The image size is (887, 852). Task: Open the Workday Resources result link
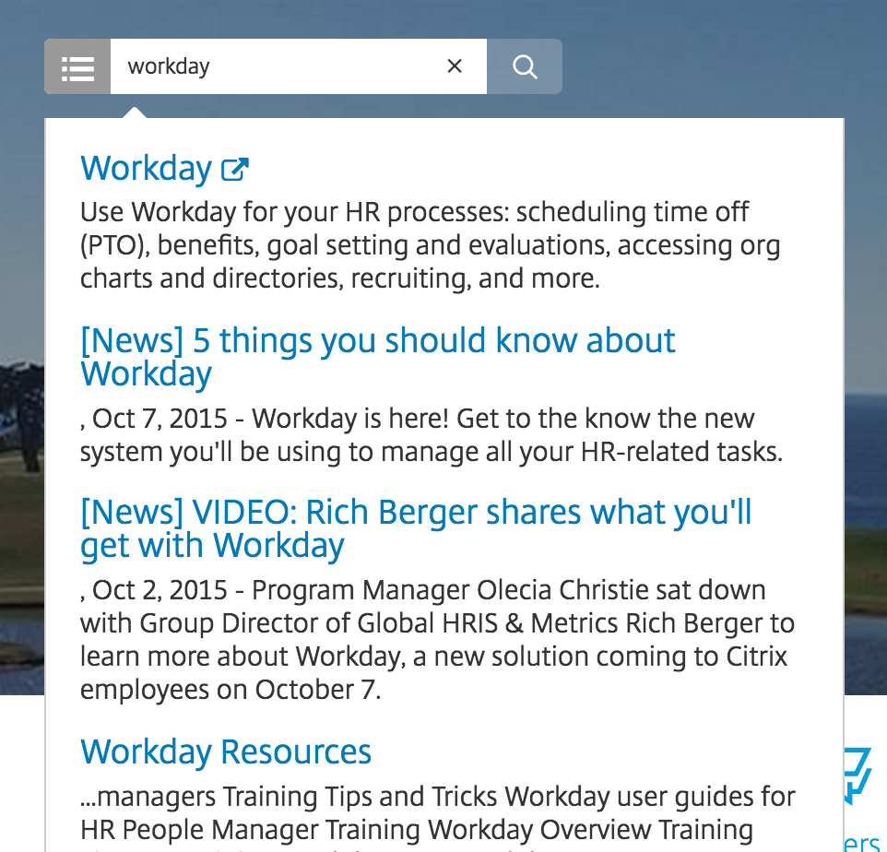(x=226, y=751)
